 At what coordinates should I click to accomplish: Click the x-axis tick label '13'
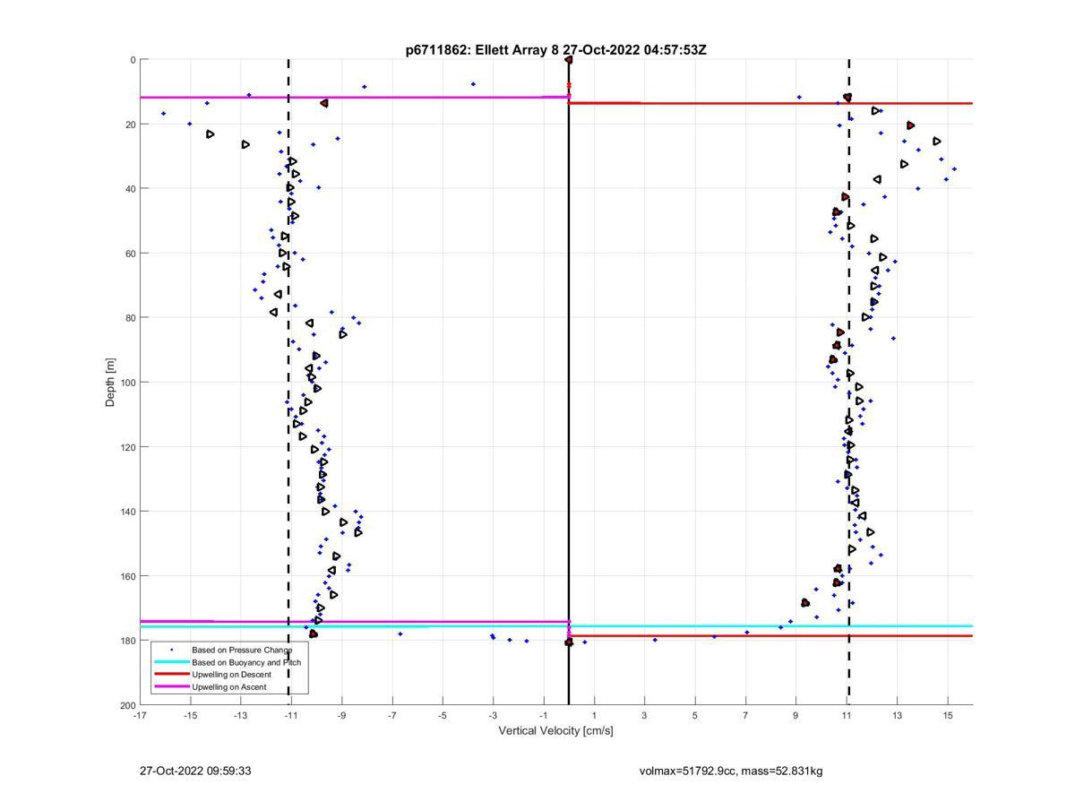897,715
